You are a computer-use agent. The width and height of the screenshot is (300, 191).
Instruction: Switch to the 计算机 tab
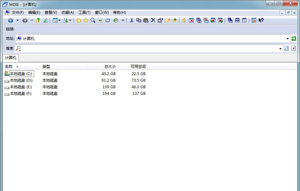pyautogui.click(x=11, y=58)
